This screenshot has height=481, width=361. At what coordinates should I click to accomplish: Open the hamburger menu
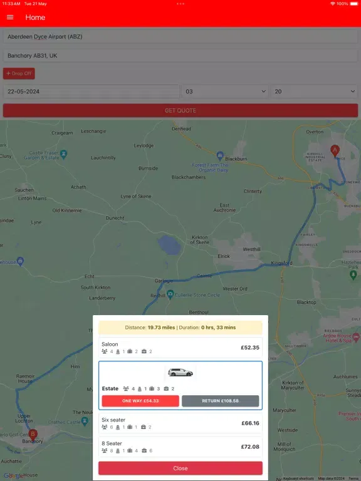10,17
